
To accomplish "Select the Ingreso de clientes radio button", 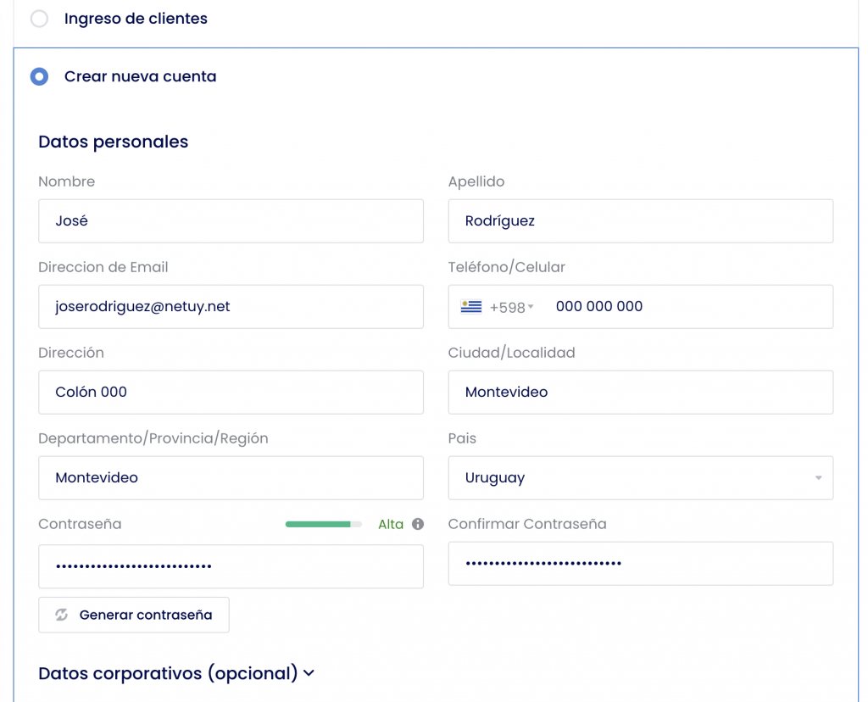I will pos(39,19).
